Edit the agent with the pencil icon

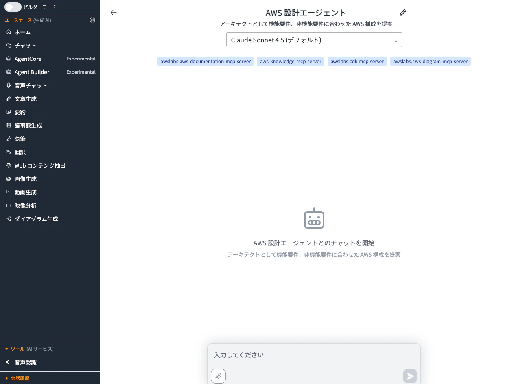pyautogui.click(x=403, y=13)
